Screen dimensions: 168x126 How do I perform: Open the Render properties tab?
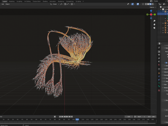(159, 51)
